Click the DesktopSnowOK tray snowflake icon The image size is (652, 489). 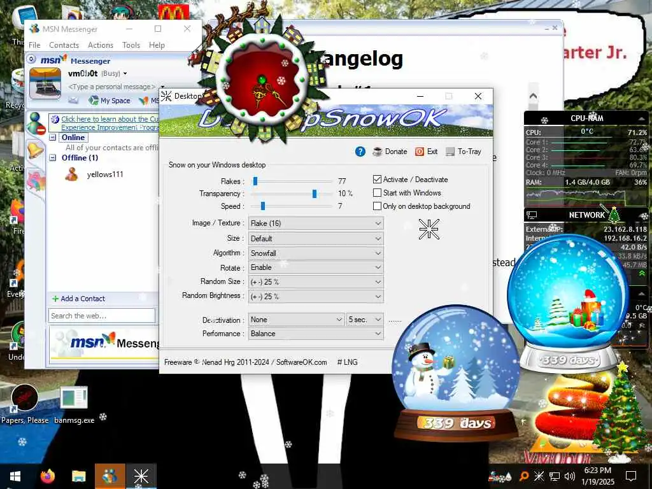click(539, 476)
